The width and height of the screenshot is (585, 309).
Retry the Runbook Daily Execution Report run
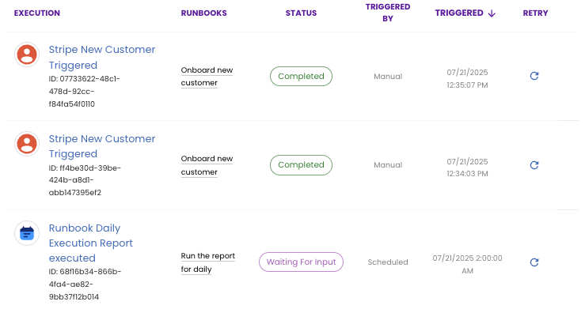tap(534, 262)
